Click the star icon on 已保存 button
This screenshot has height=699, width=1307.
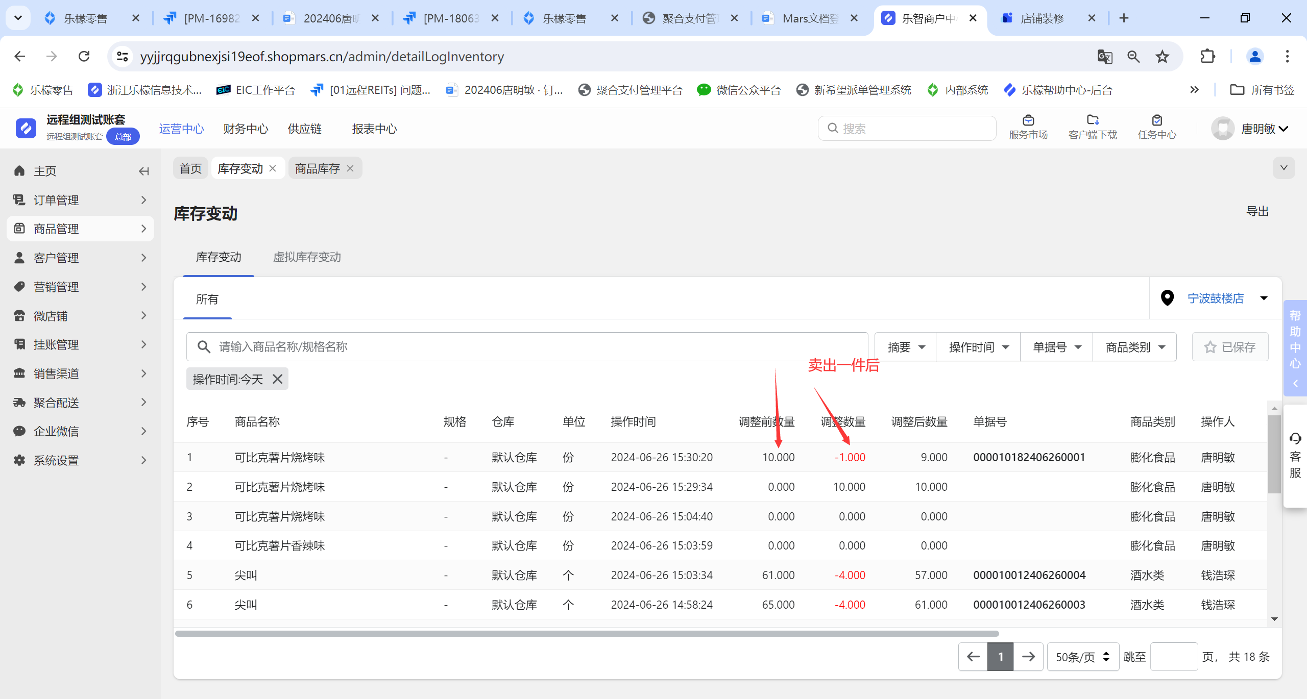click(x=1210, y=347)
